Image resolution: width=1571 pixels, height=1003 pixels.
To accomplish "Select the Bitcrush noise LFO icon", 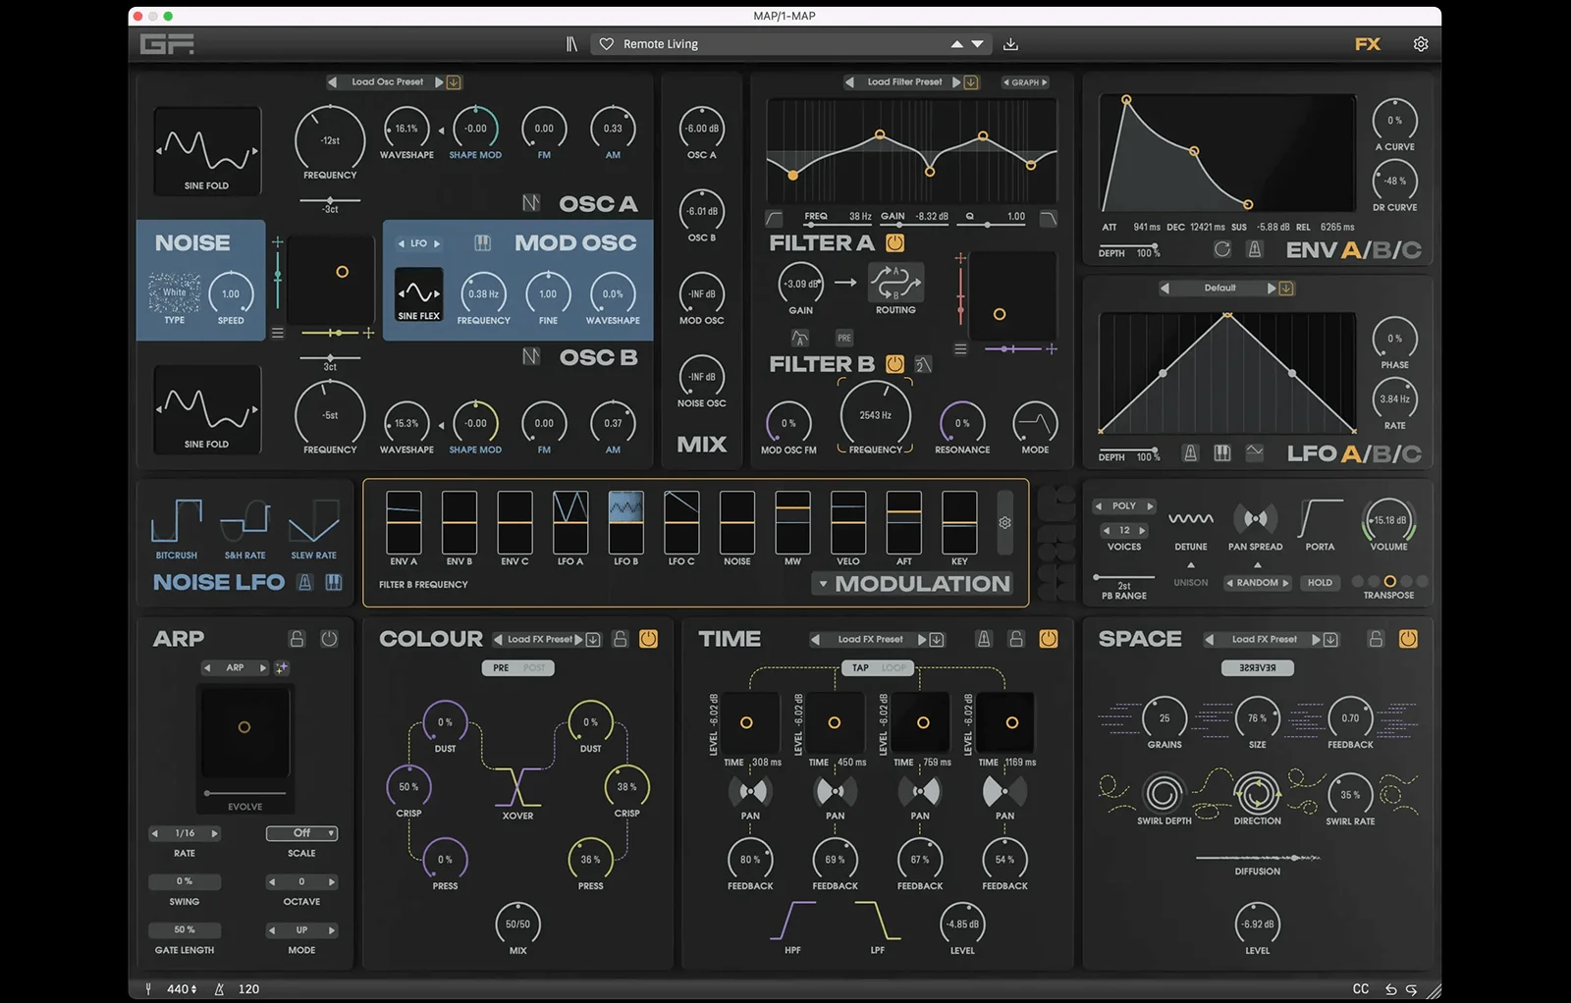I will (x=177, y=521).
